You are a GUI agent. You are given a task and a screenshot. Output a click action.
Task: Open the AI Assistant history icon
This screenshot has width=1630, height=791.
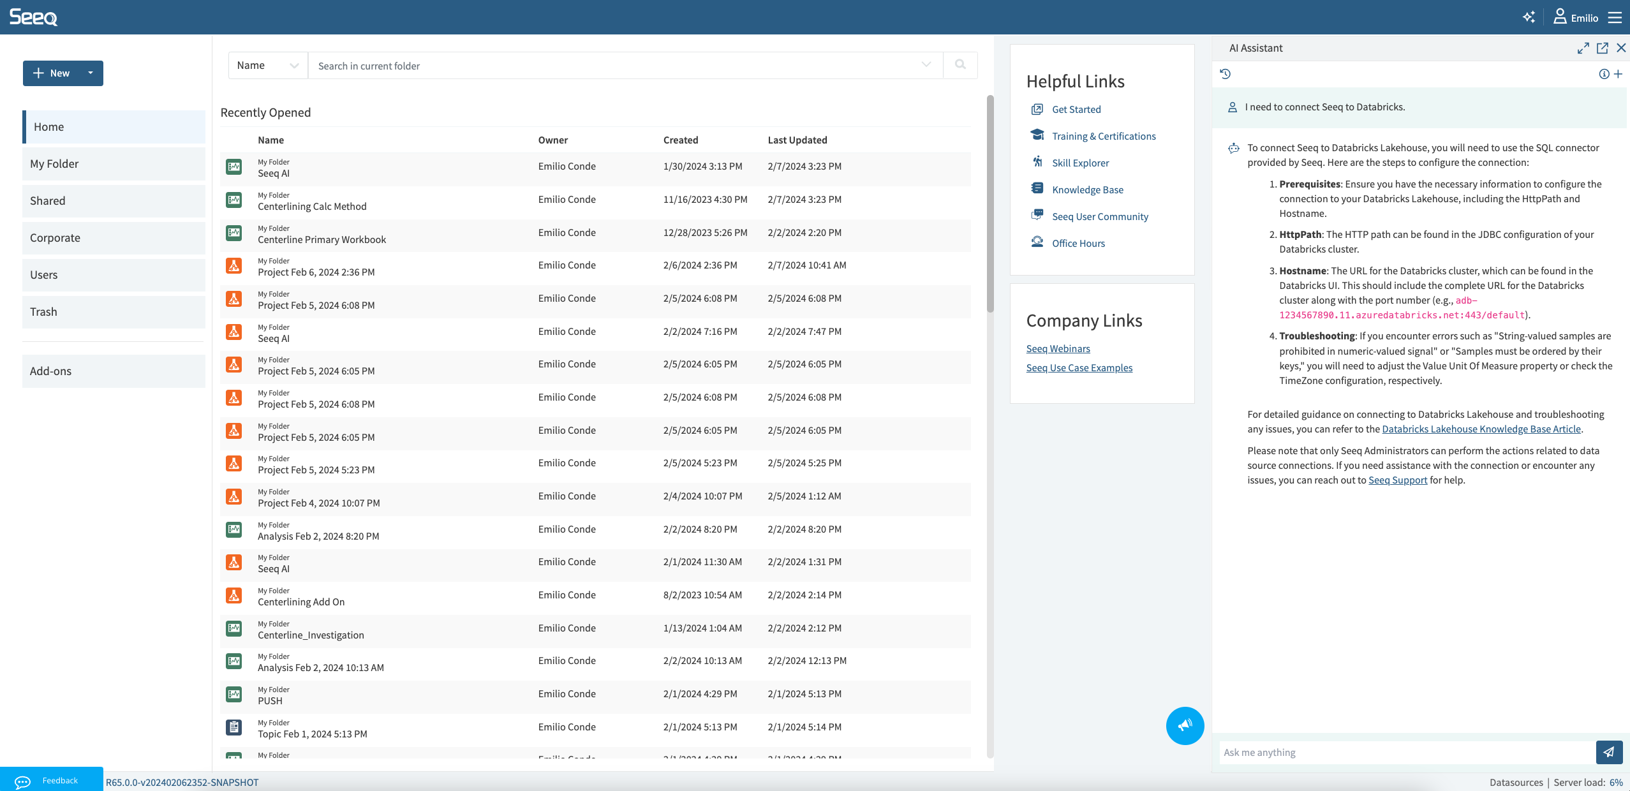(x=1227, y=73)
